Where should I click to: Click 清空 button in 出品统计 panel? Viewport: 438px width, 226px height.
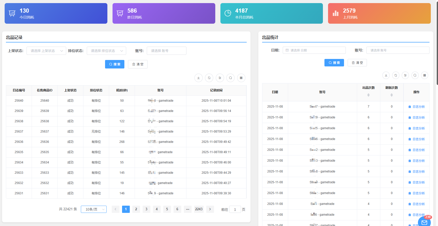click(357, 63)
